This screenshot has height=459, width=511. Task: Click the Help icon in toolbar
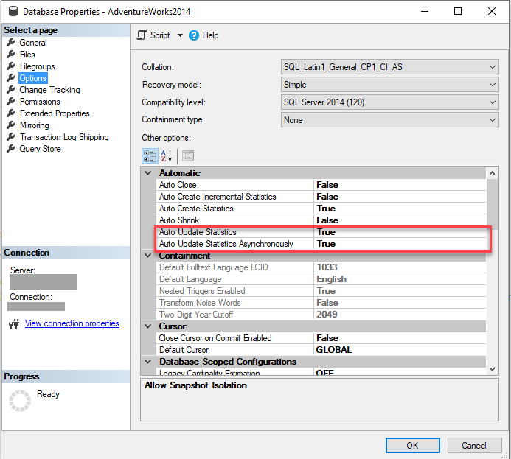[195, 35]
